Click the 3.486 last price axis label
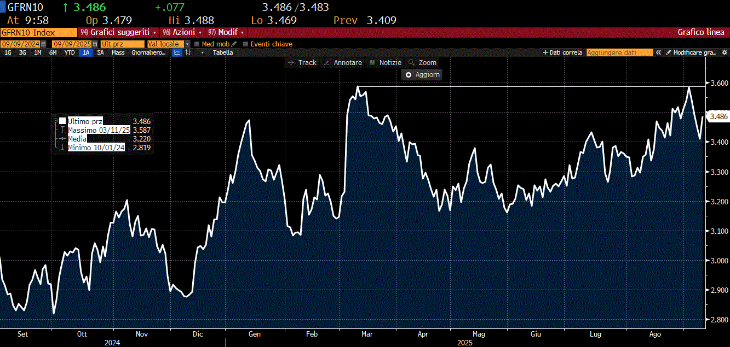Image resolution: width=730 pixels, height=347 pixels. pos(718,116)
